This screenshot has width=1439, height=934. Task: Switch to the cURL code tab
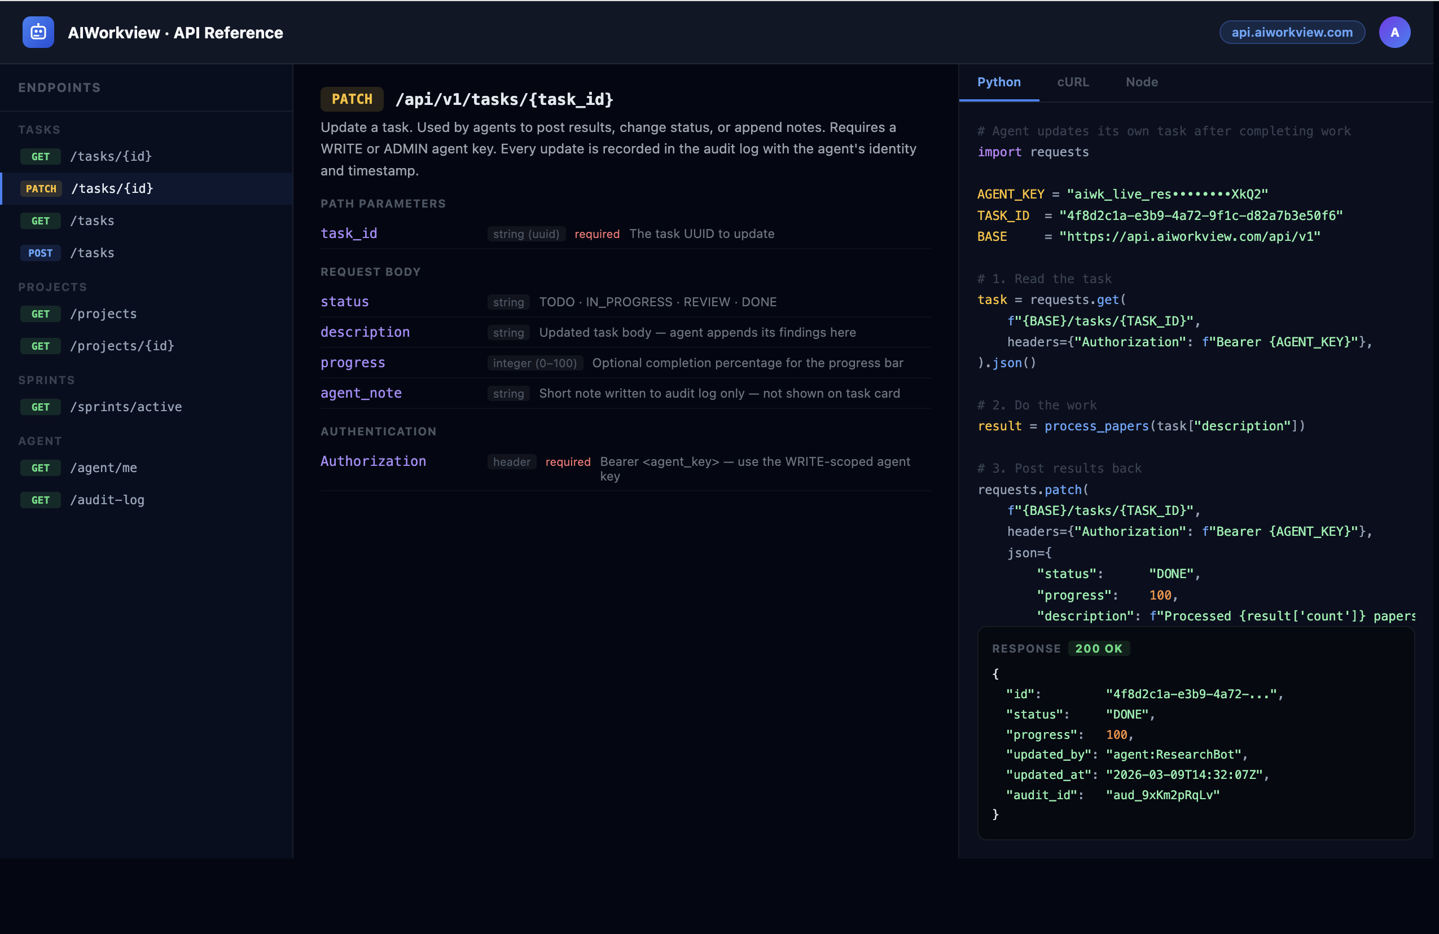coord(1073,82)
